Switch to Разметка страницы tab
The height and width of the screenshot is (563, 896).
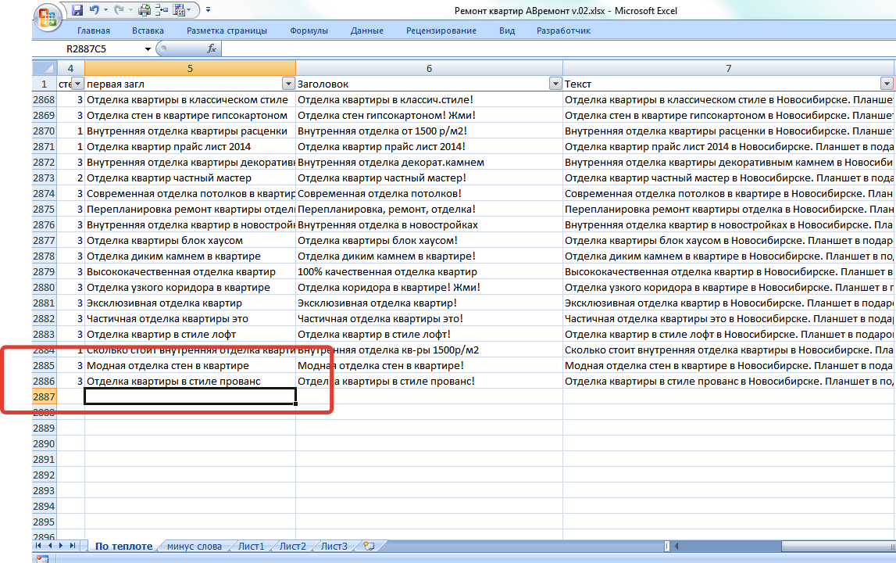[x=227, y=31]
